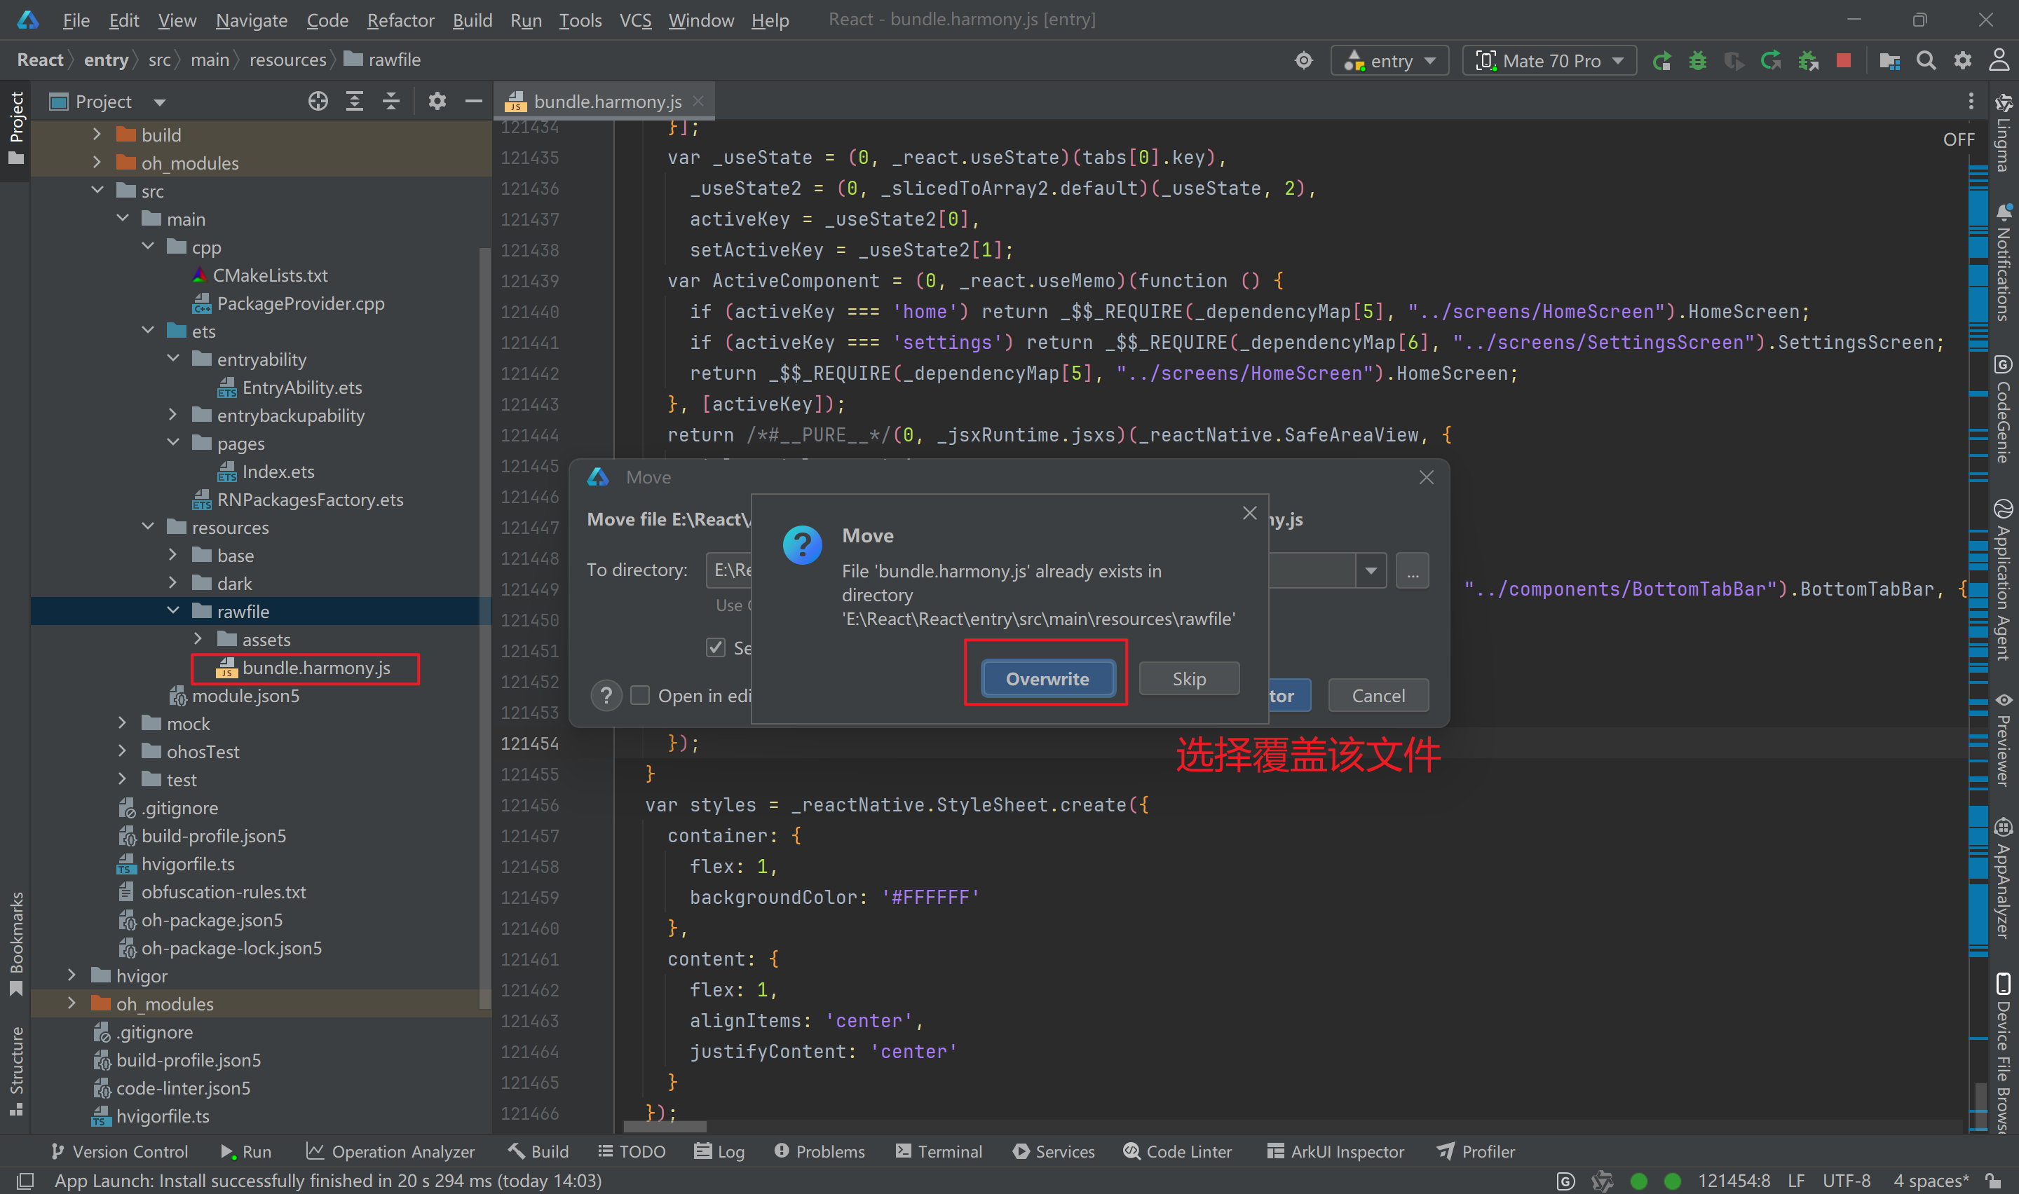The height and width of the screenshot is (1194, 2019).
Task: Stop the running app via red square icon
Action: (x=1843, y=60)
